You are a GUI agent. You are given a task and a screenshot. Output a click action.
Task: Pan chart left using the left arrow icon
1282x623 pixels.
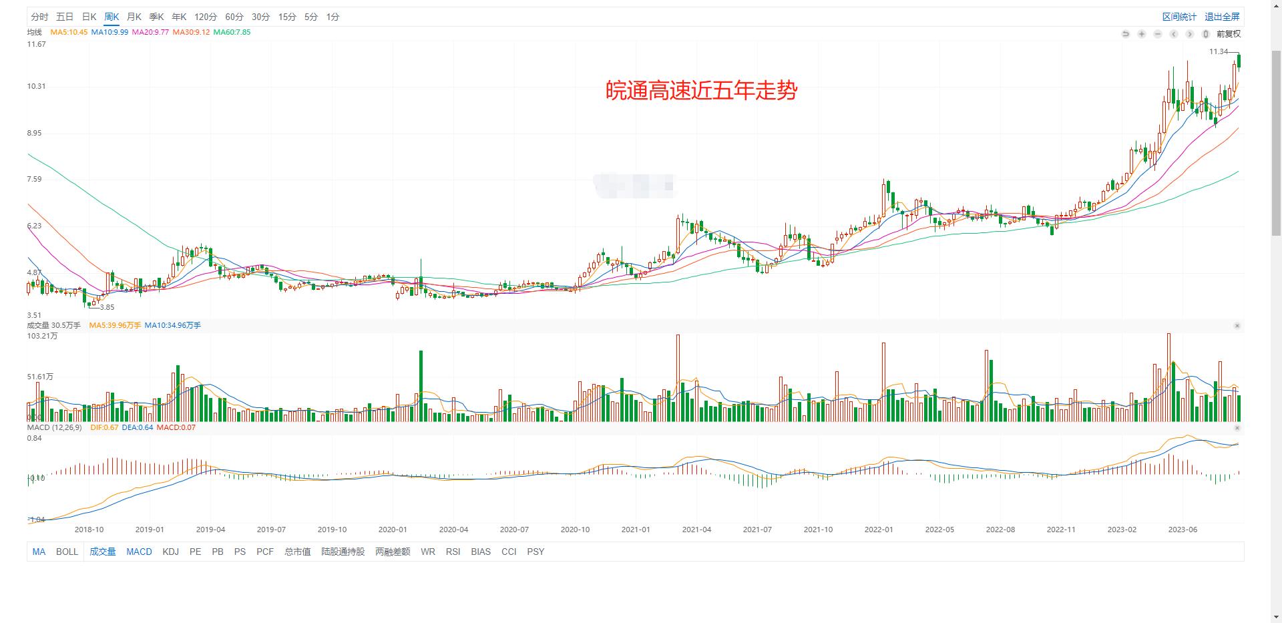tap(1173, 33)
